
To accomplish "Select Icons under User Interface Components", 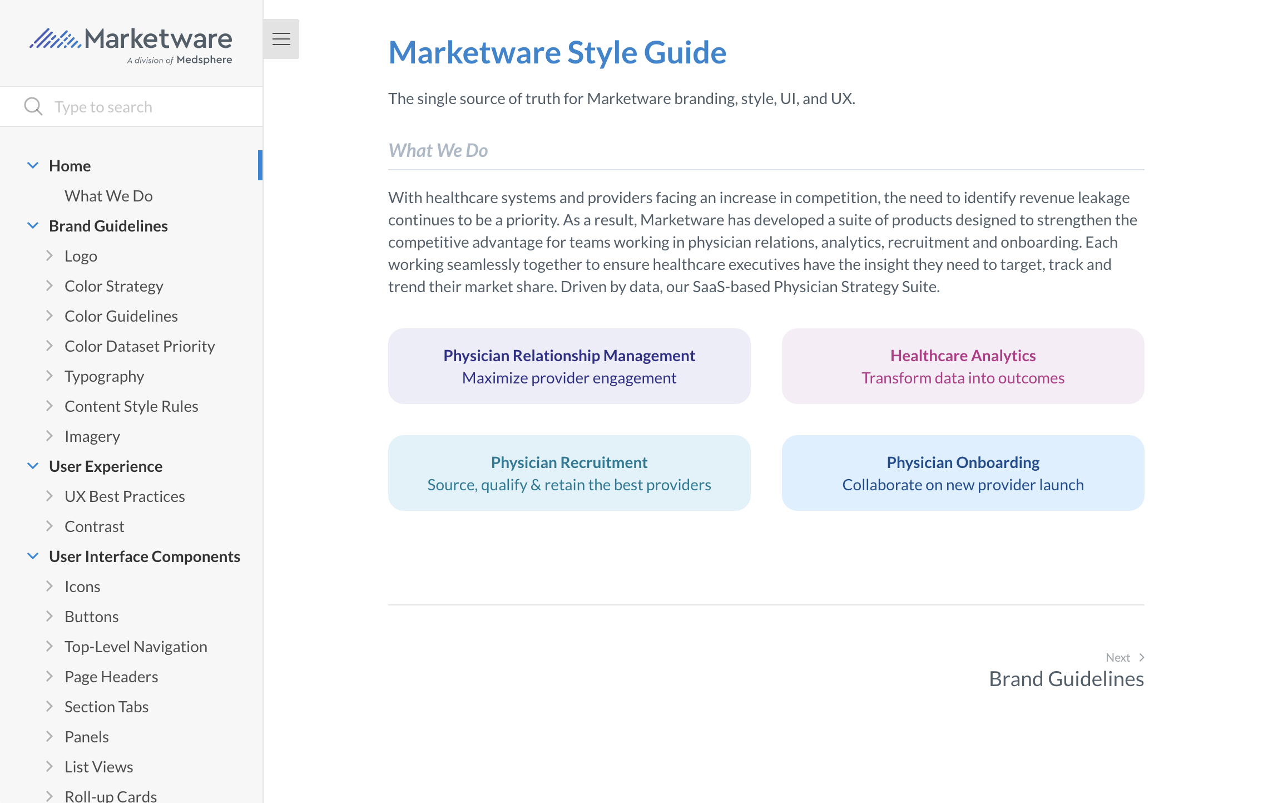I will pyautogui.click(x=82, y=586).
